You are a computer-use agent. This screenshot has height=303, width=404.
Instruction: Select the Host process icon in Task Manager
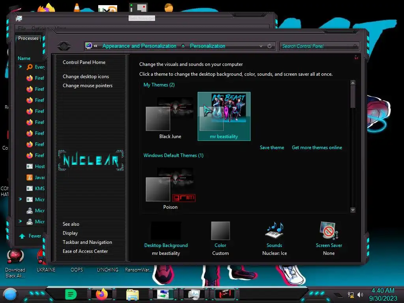[30, 166]
